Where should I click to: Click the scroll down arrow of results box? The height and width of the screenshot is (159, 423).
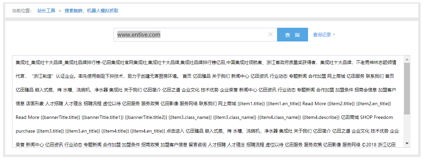pyautogui.click(x=407, y=144)
